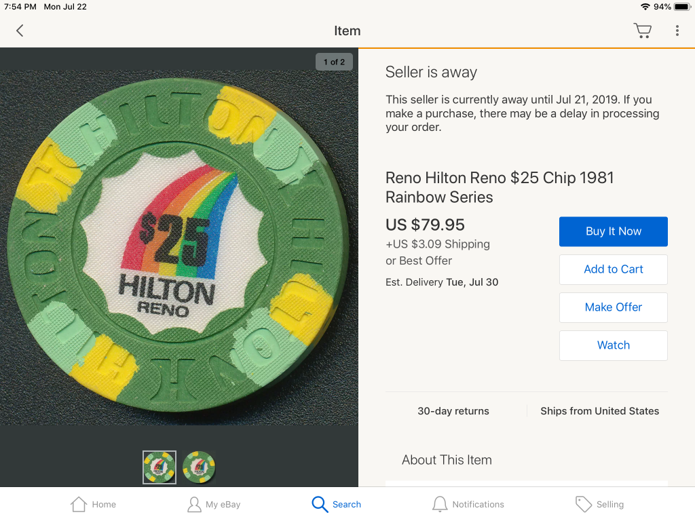The height and width of the screenshot is (521, 695).
Task: Open the shopping cart icon
Action: click(642, 31)
